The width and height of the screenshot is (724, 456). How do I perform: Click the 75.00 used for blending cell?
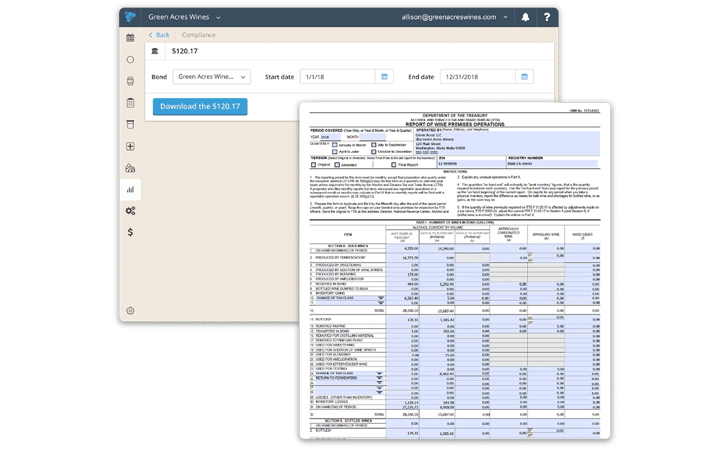437,355
